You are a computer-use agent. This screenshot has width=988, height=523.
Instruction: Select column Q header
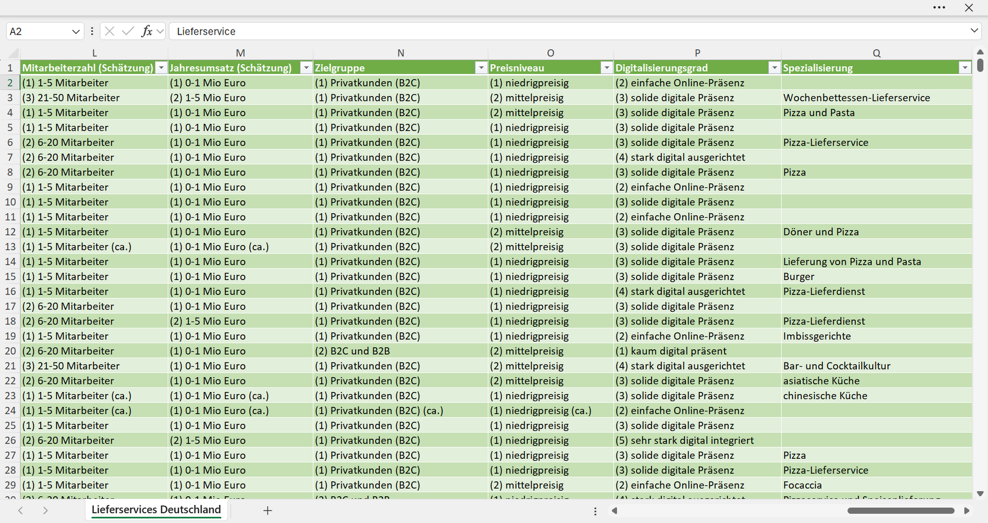point(877,53)
